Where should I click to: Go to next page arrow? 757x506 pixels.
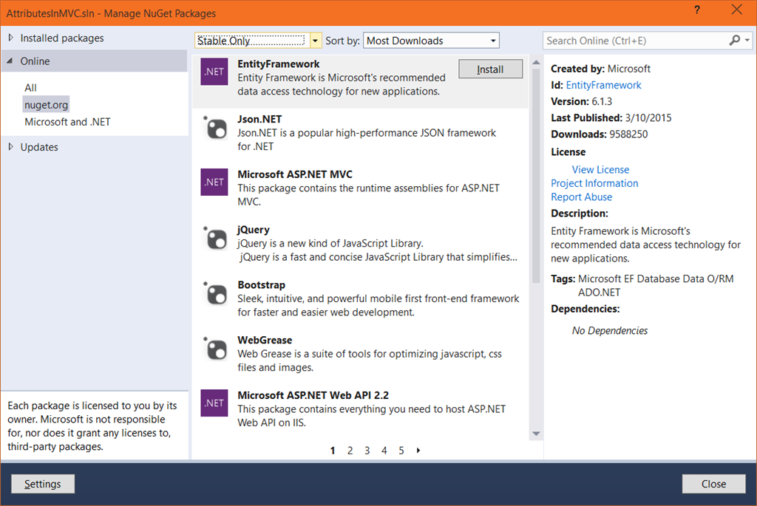point(418,450)
